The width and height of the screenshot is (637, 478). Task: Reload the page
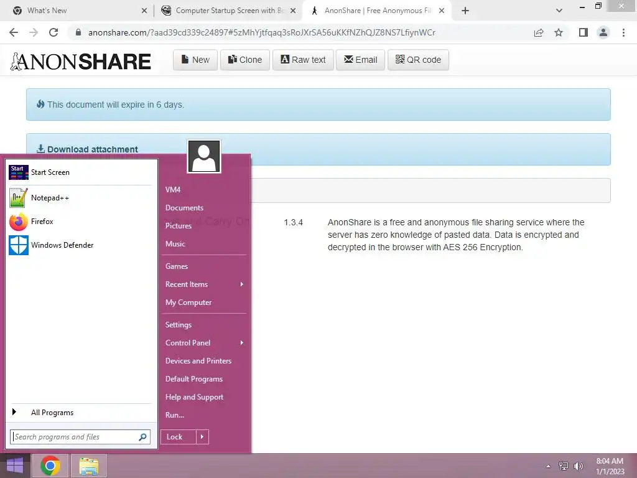point(53,32)
